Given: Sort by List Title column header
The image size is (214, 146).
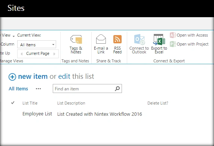Looking at the screenshot, I should [30, 103].
